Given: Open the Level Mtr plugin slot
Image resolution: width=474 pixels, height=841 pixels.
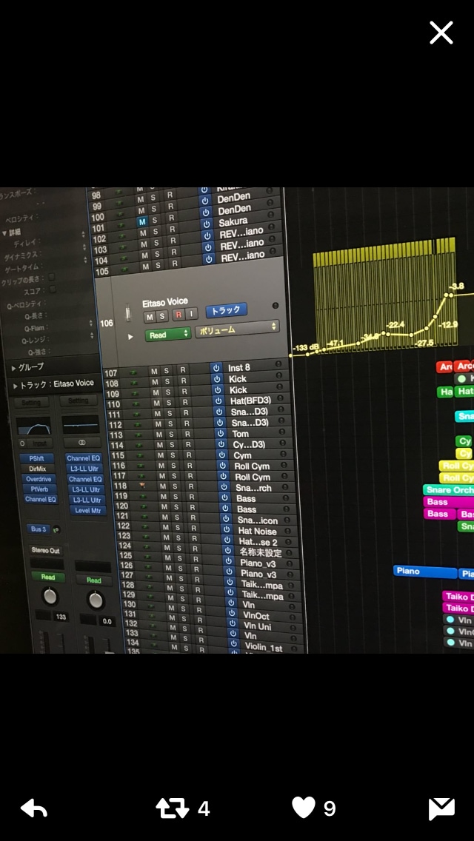Looking at the screenshot, I should pos(87,511).
